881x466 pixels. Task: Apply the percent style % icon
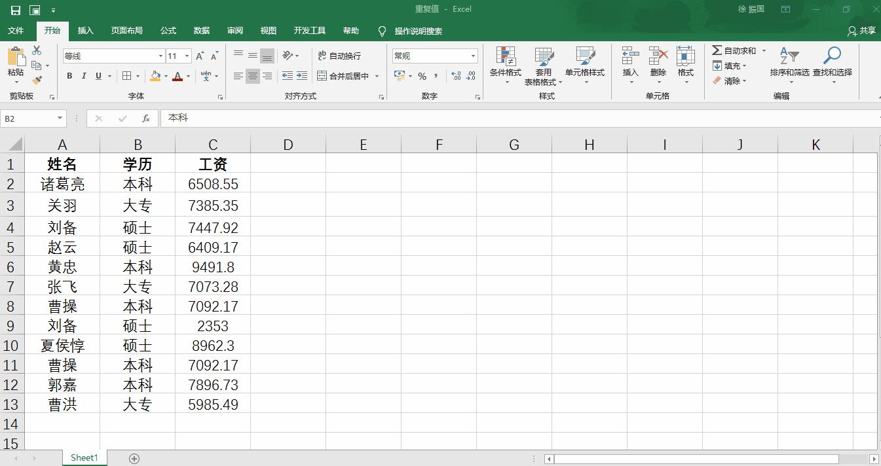[422, 76]
